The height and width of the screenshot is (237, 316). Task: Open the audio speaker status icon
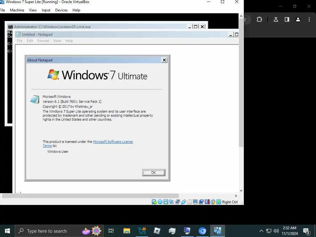(x=172, y=202)
